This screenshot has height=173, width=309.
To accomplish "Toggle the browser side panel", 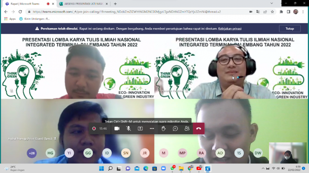I will click(288, 12).
